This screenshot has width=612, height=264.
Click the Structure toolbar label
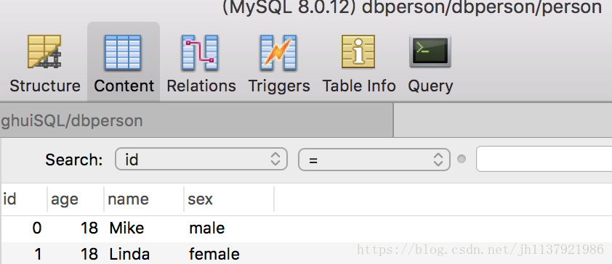click(45, 86)
